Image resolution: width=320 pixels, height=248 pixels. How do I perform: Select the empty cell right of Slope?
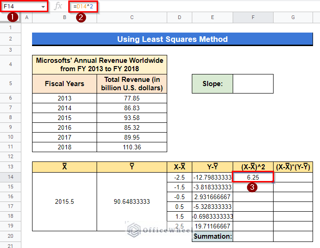(253, 84)
